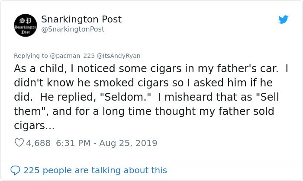Click the @SnarkingtonPost handle

[73, 29]
